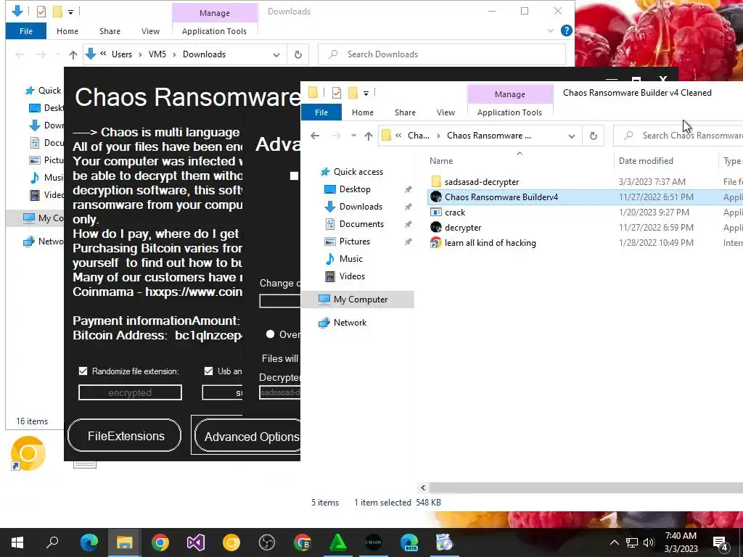Sort files by the Name column
The width and height of the screenshot is (743, 557).
coord(441,161)
